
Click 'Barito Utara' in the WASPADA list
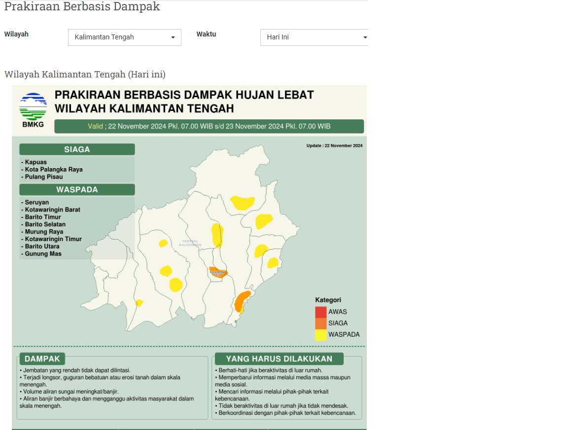[42, 247]
